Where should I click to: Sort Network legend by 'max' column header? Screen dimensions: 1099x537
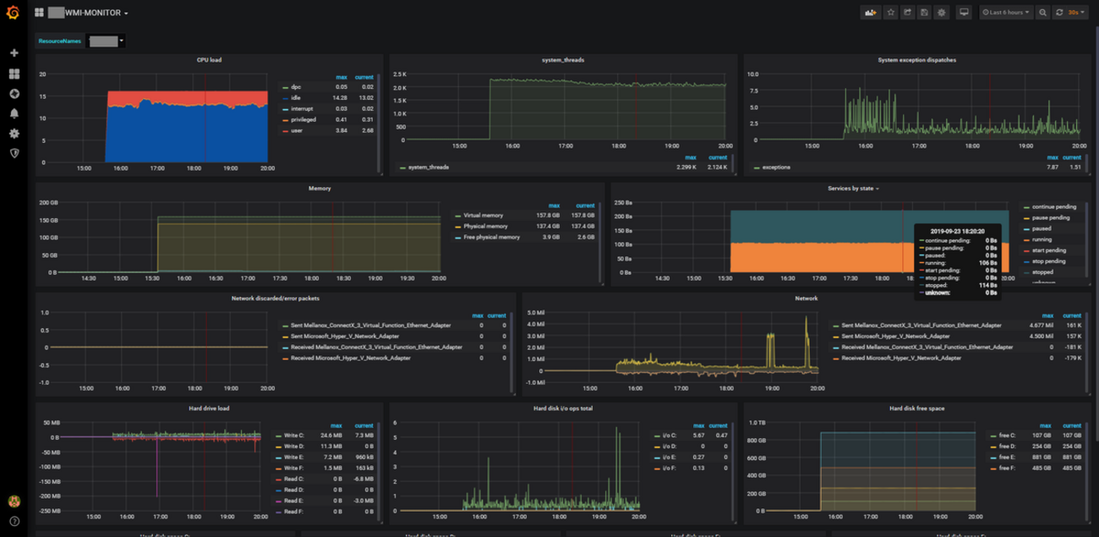pyautogui.click(x=1047, y=315)
